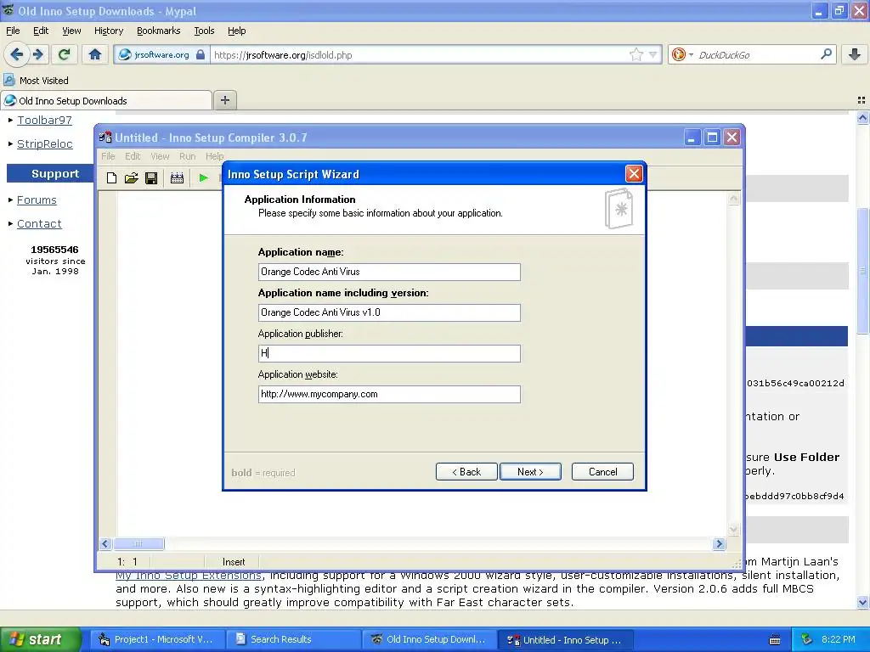Screen dimensions: 870x652
Task: Switch to Old Inno Setup Downl... taskbar item
Action: [x=429, y=639]
